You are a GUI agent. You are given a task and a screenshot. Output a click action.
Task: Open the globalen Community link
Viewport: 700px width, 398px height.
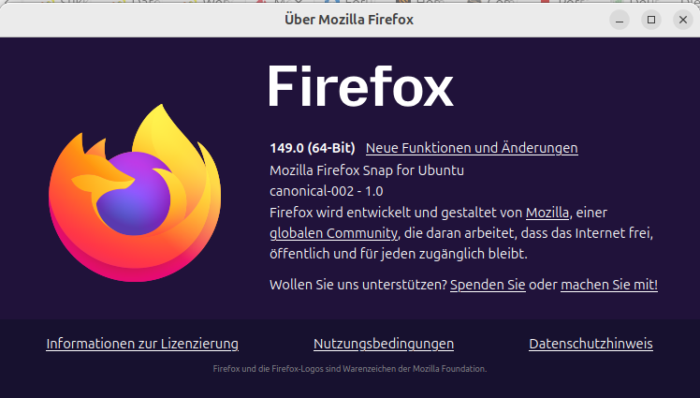334,233
